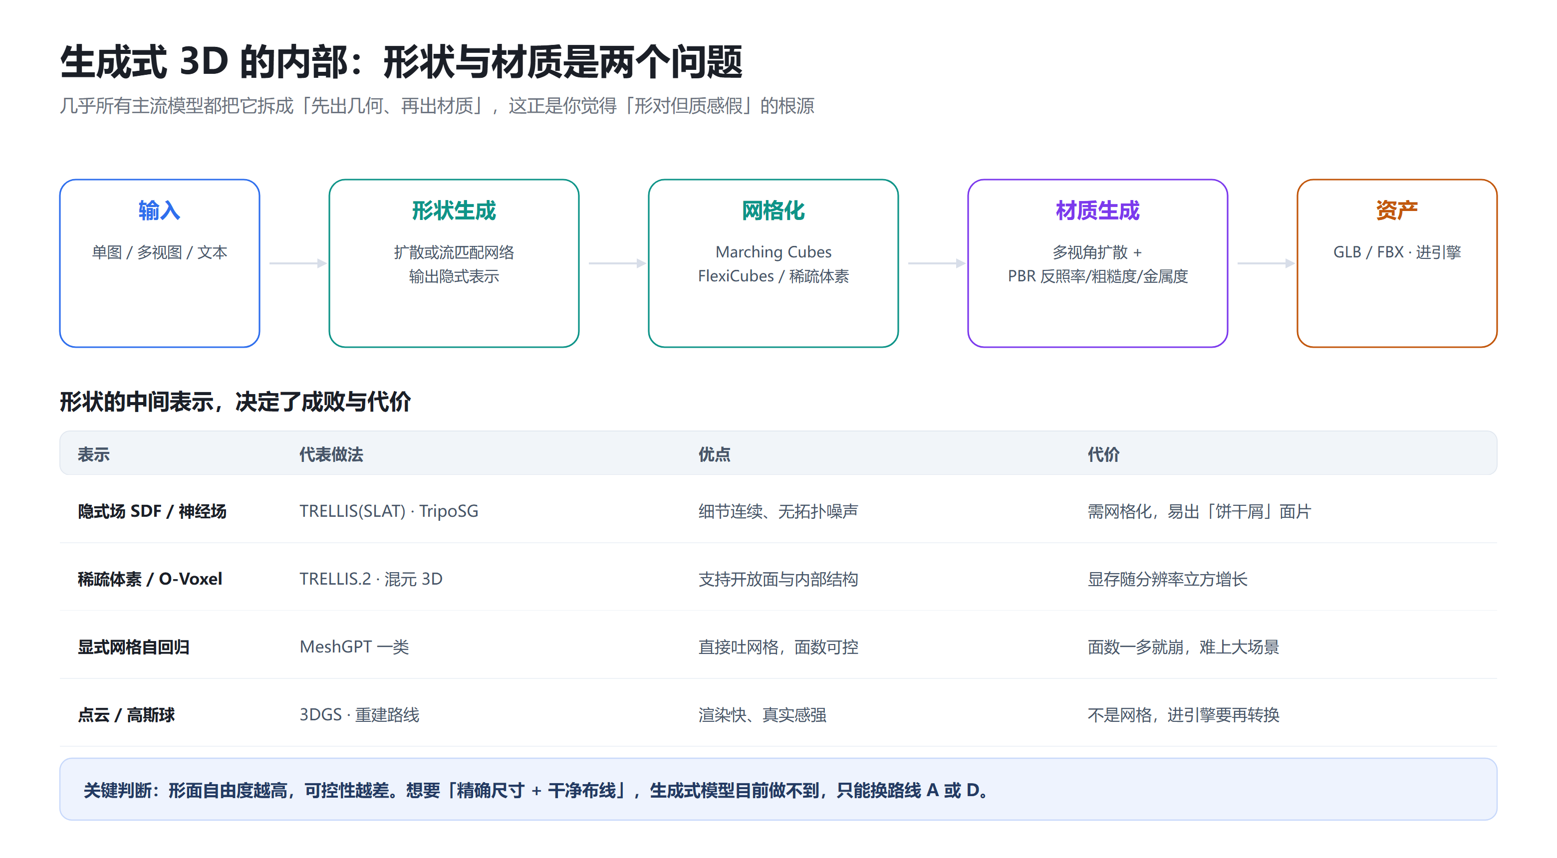This screenshot has height=858, width=1557.
Task: Click cell 细节连续、无拓扑噪声
Action: click(x=778, y=511)
